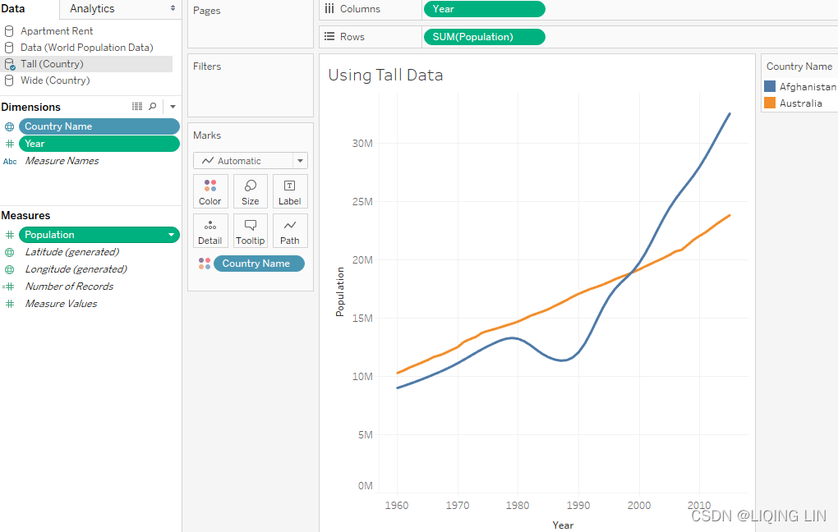Open the Label marks card
The height and width of the screenshot is (532, 838).
coord(290,191)
